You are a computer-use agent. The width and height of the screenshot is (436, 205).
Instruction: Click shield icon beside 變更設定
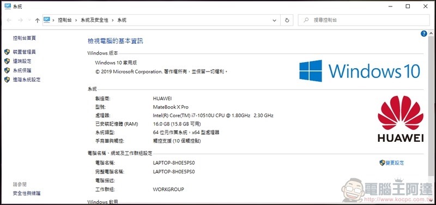(x=382, y=162)
